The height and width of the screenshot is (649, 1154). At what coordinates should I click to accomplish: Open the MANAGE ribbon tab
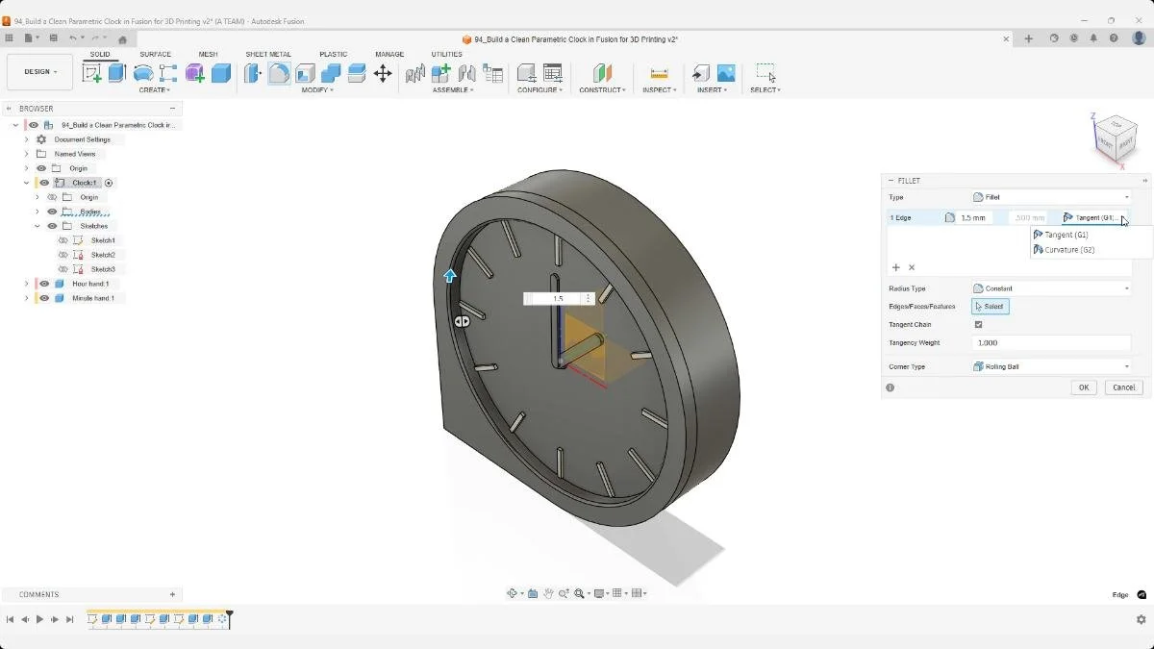coord(389,55)
